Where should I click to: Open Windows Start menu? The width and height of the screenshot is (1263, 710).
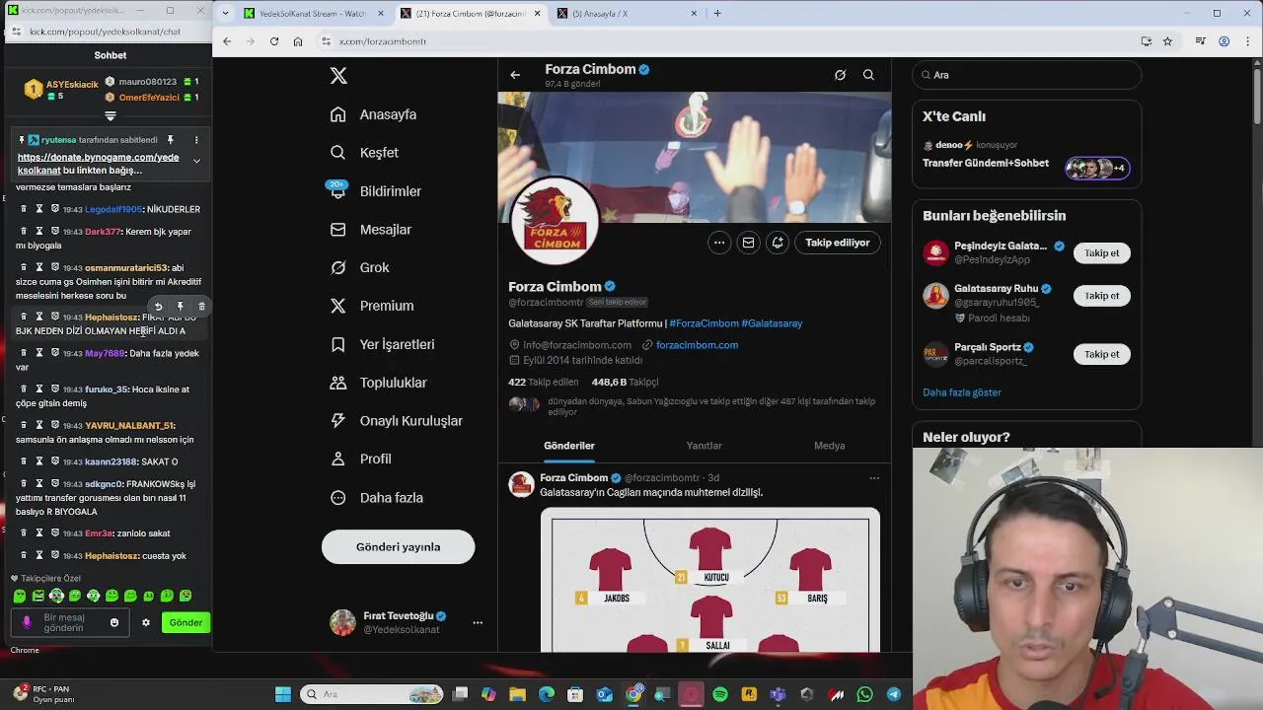coord(283,694)
